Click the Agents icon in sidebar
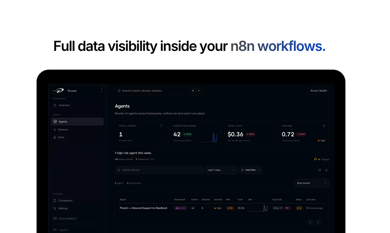 click(55, 122)
